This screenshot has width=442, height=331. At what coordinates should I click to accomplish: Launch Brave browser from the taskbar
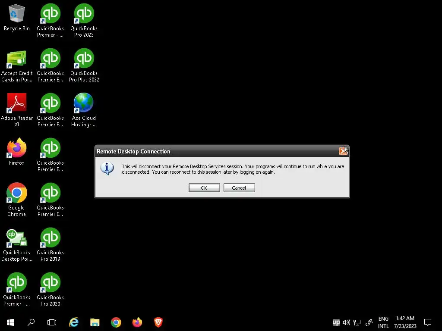[158, 322]
